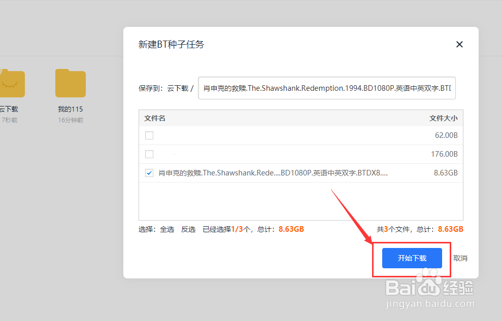Open the 云下载 folder with the face icon
The width and height of the screenshot is (502, 321).
10,83
